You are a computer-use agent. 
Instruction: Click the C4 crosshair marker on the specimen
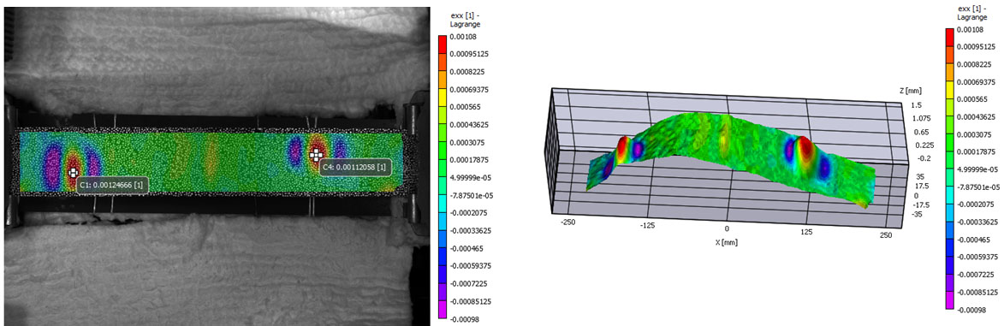(x=315, y=154)
